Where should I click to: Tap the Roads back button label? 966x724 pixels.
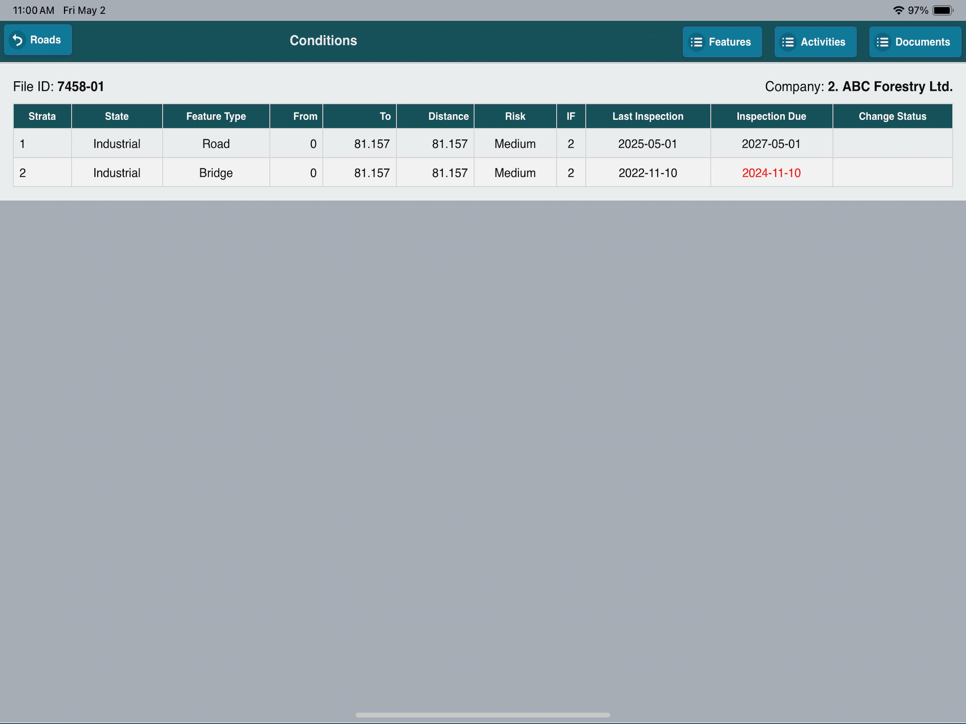pyautogui.click(x=45, y=40)
